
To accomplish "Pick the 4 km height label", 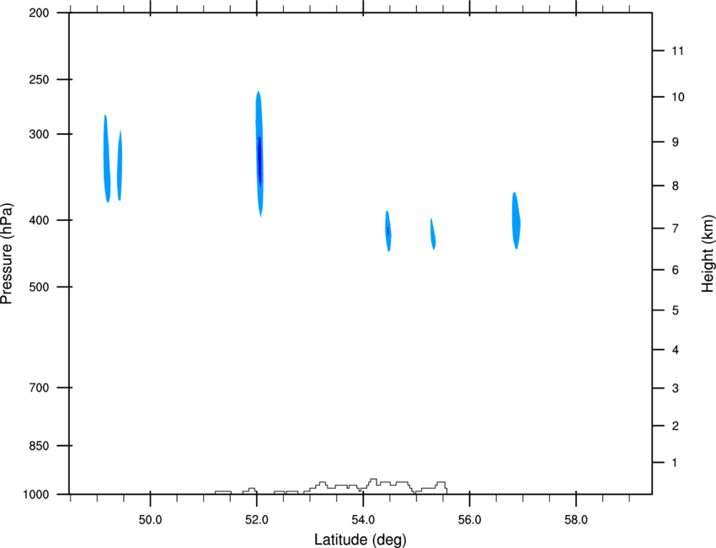I will [675, 350].
